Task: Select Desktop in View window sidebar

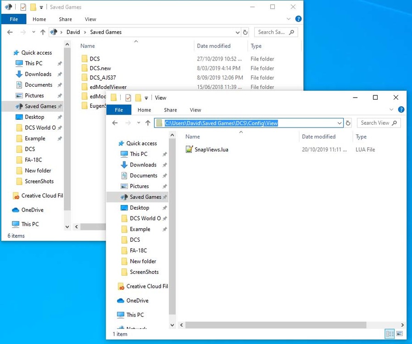Action: [139, 207]
